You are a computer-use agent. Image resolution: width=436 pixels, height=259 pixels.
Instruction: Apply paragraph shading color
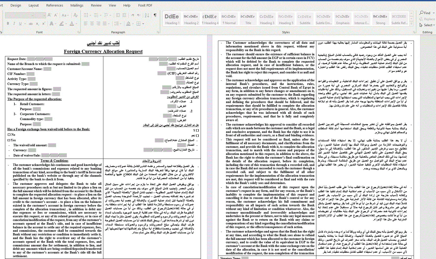tap(128, 24)
